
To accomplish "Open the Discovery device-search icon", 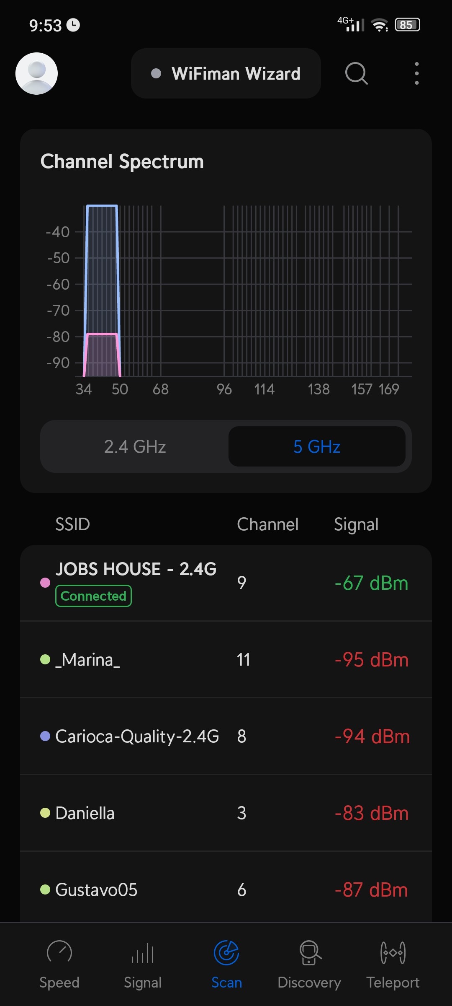I will point(310,952).
